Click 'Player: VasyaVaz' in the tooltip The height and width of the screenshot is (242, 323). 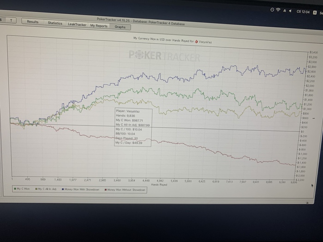pos(128,111)
